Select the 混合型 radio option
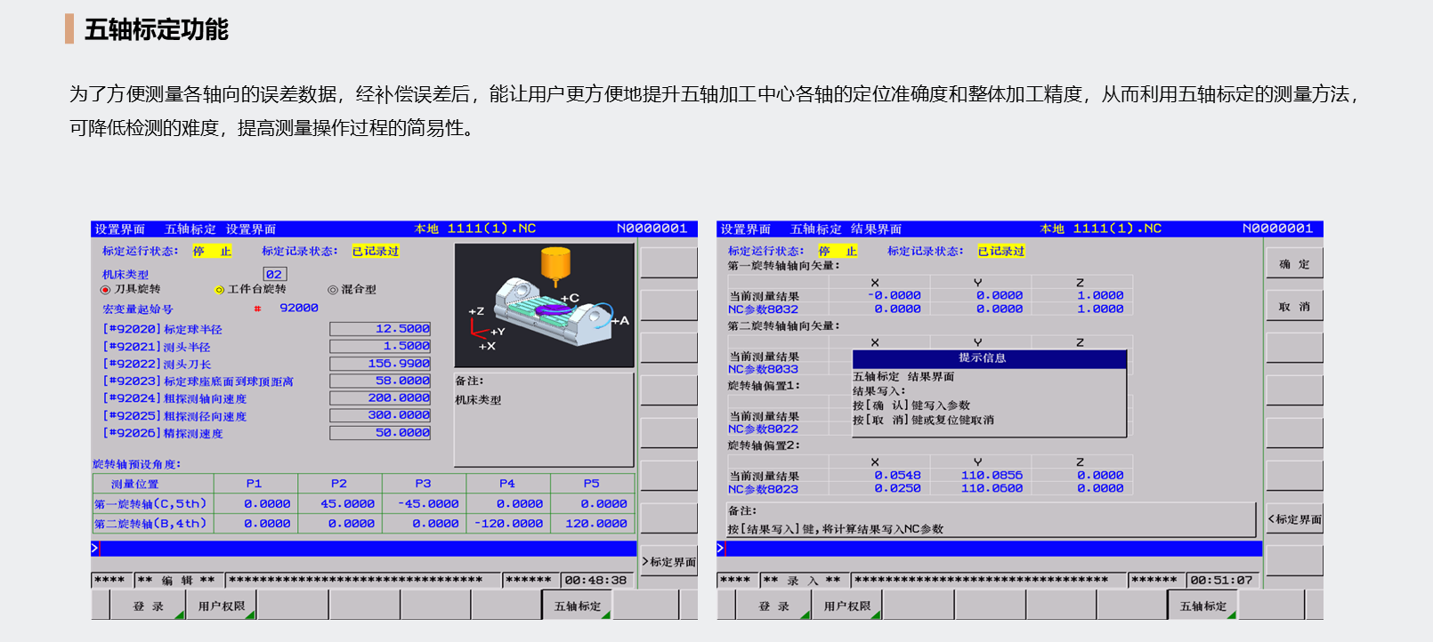The width and height of the screenshot is (1433, 642). [x=333, y=290]
